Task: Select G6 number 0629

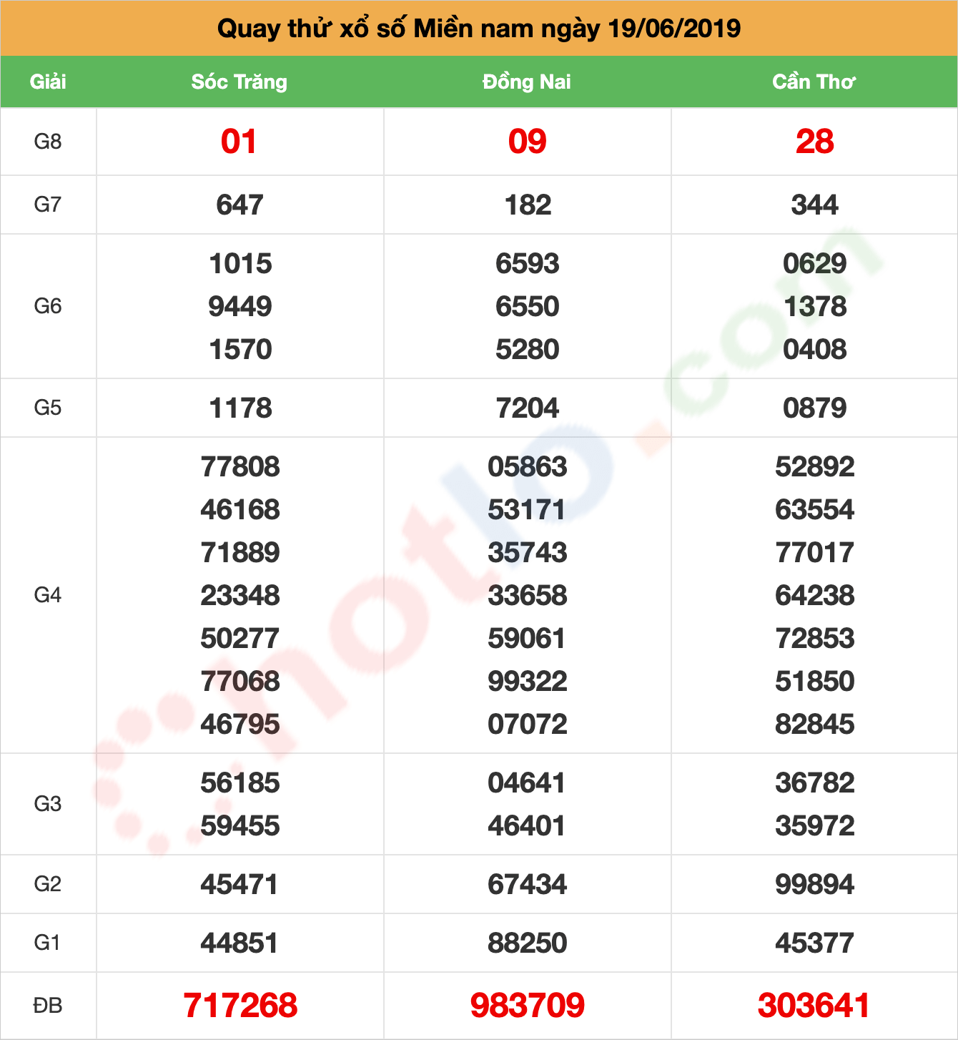Action: [x=815, y=264]
